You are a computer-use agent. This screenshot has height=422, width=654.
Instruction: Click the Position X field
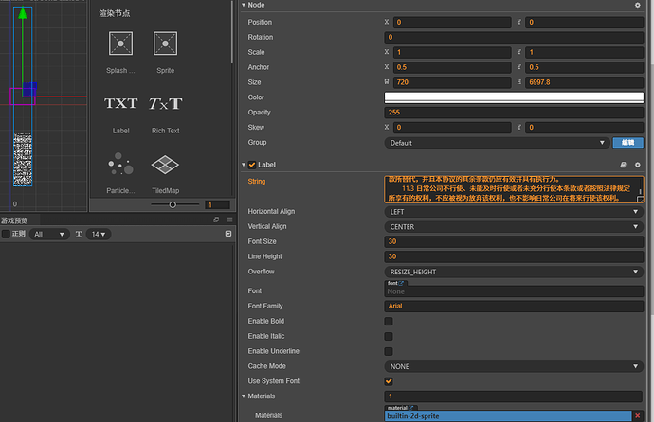point(452,22)
